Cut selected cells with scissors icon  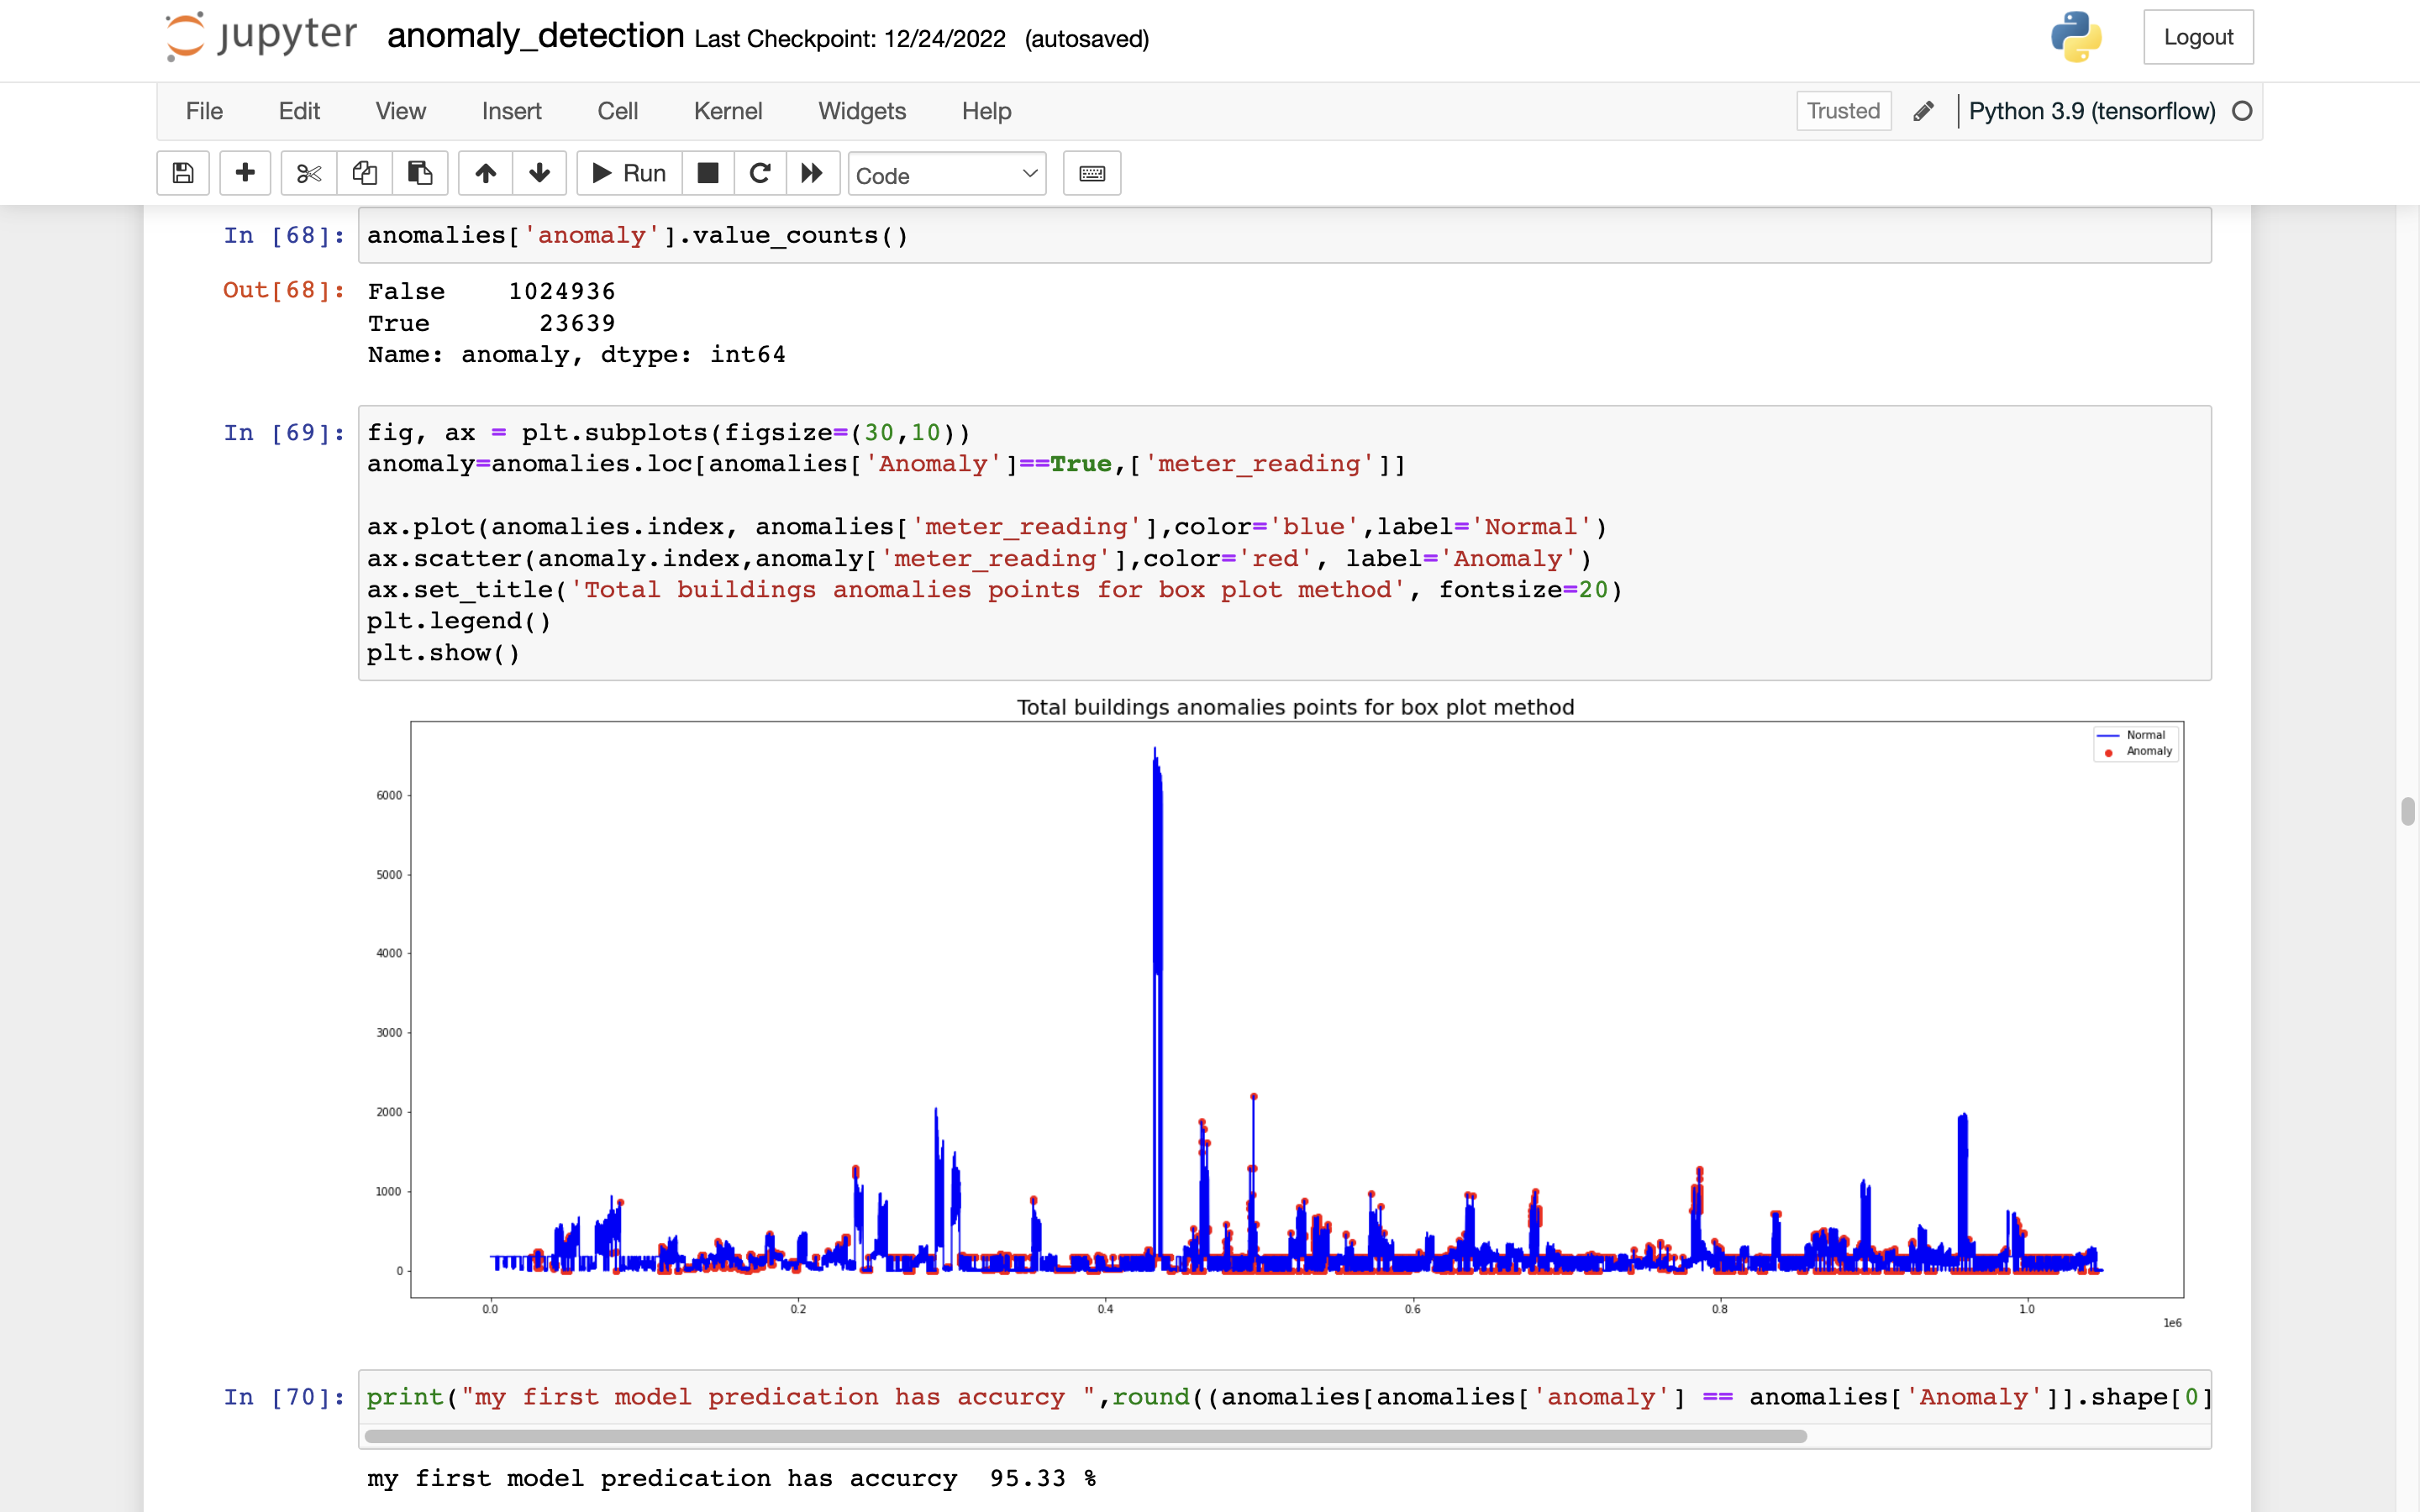coord(309,173)
